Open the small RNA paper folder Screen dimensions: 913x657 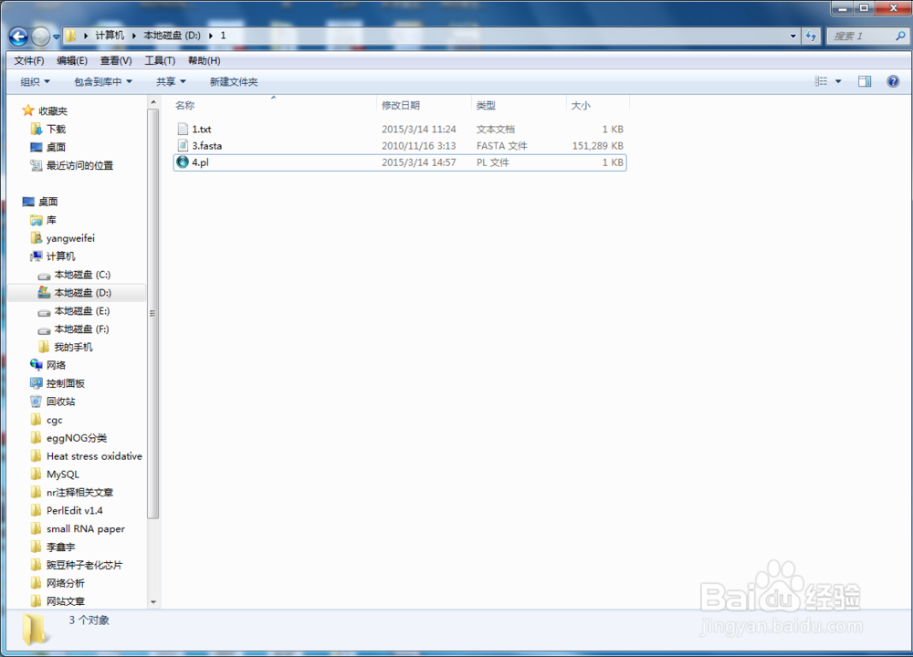point(86,528)
